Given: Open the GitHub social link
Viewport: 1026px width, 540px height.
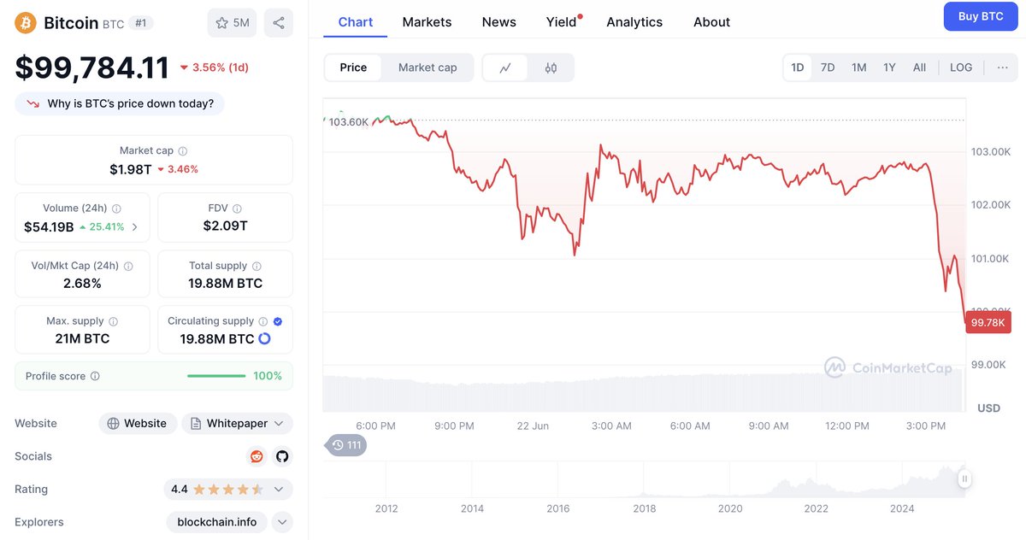Looking at the screenshot, I should coord(282,456).
